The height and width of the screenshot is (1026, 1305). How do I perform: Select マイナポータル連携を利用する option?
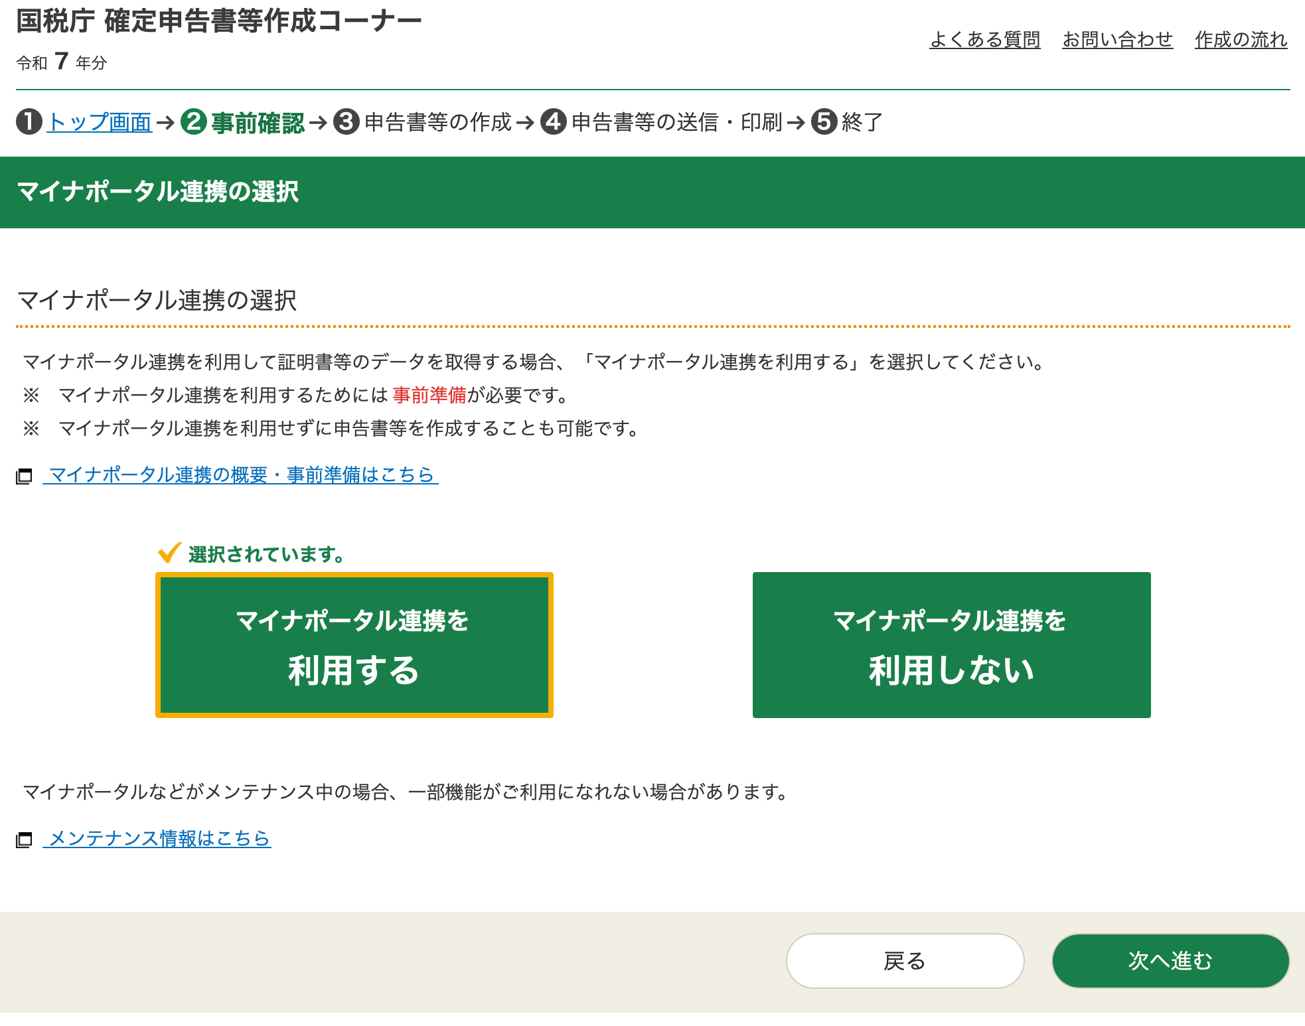click(354, 645)
